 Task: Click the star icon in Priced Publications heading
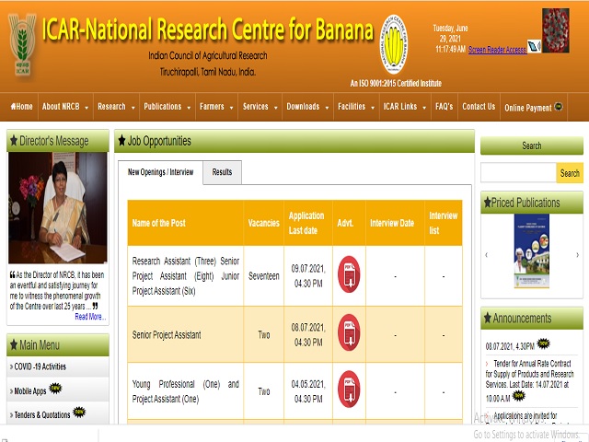click(488, 203)
